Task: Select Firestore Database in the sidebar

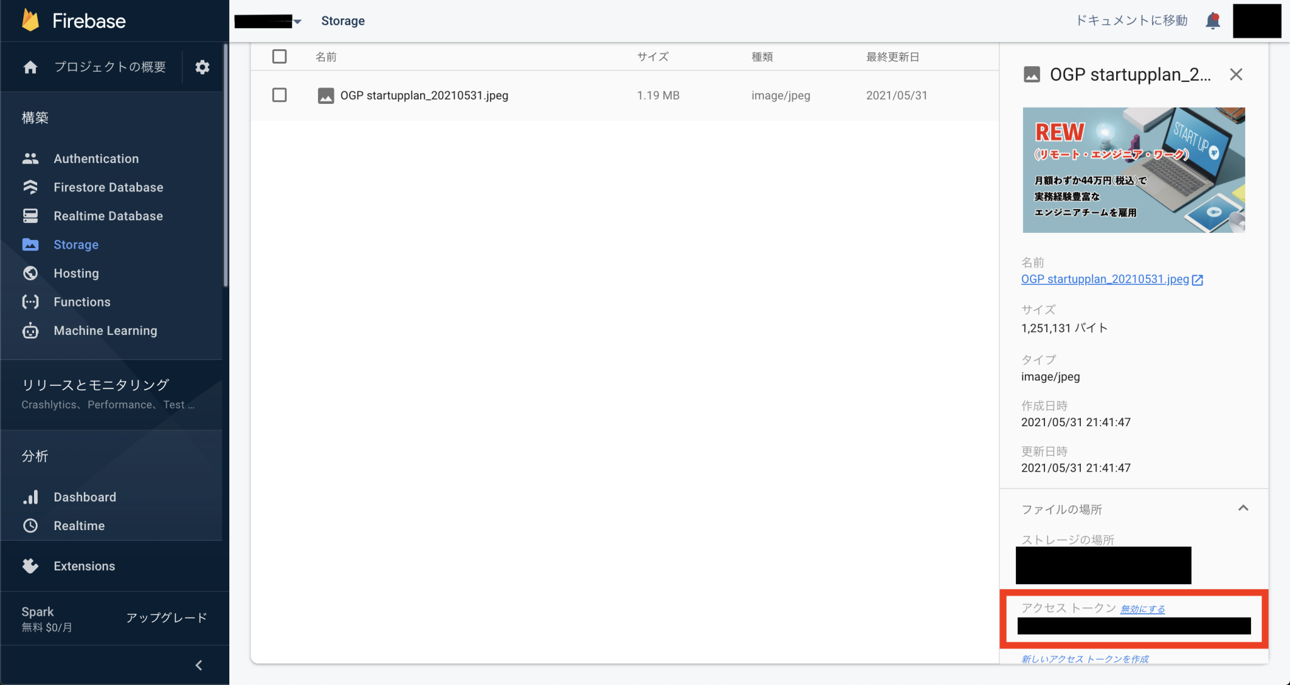Action: click(108, 187)
